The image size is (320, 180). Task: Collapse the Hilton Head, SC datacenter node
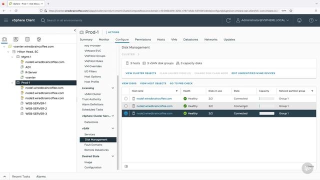click(8, 52)
